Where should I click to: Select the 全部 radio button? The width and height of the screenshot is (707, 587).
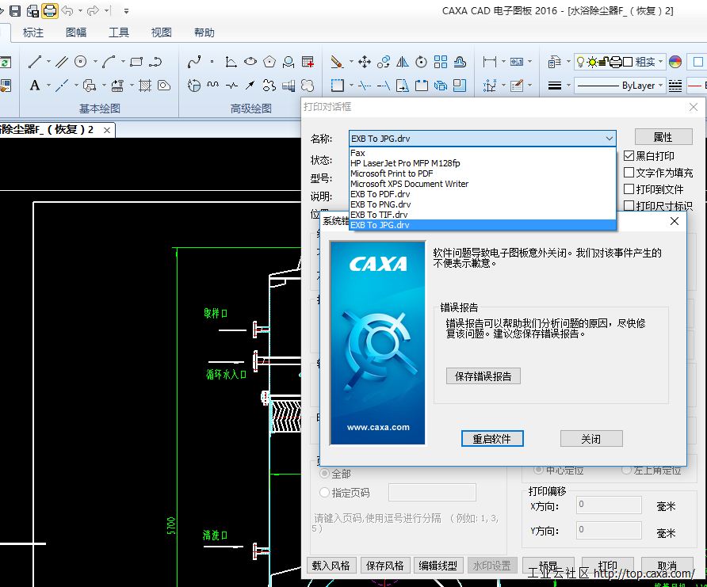click(x=324, y=474)
